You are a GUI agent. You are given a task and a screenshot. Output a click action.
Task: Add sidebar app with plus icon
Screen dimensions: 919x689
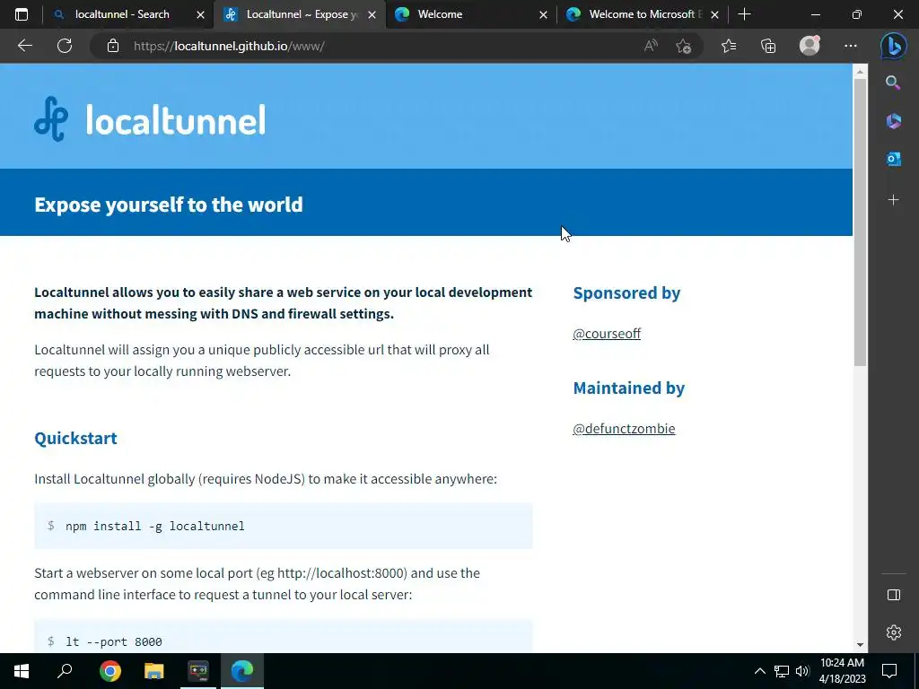[x=893, y=200]
